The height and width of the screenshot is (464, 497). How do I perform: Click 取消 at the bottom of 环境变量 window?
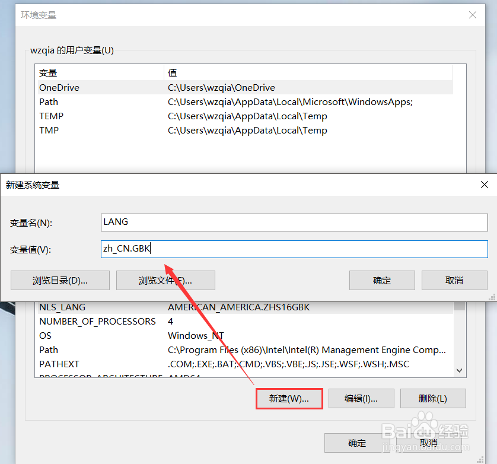(x=429, y=443)
